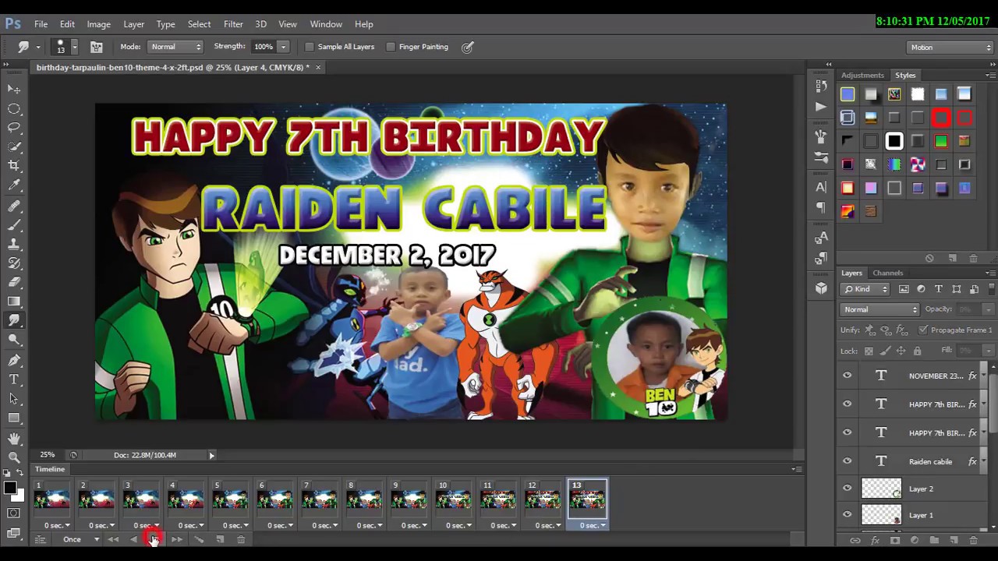Select the Pen tool
The height and width of the screenshot is (561, 998).
click(x=14, y=360)
